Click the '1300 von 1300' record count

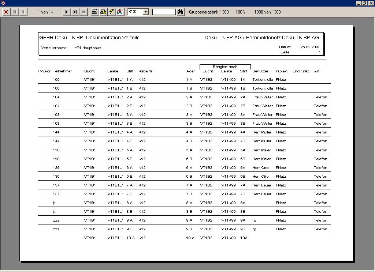267,12
